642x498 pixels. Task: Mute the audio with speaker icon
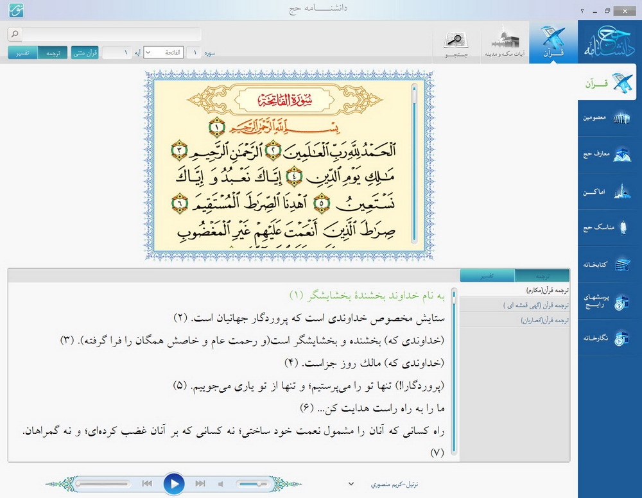click(x=221, y=484)
